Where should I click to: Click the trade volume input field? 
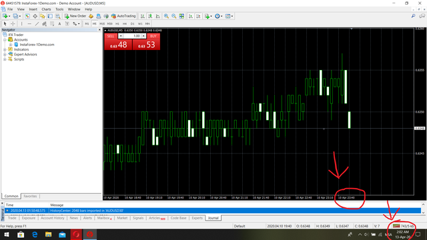pyautogui.click(x=132, y=36)
